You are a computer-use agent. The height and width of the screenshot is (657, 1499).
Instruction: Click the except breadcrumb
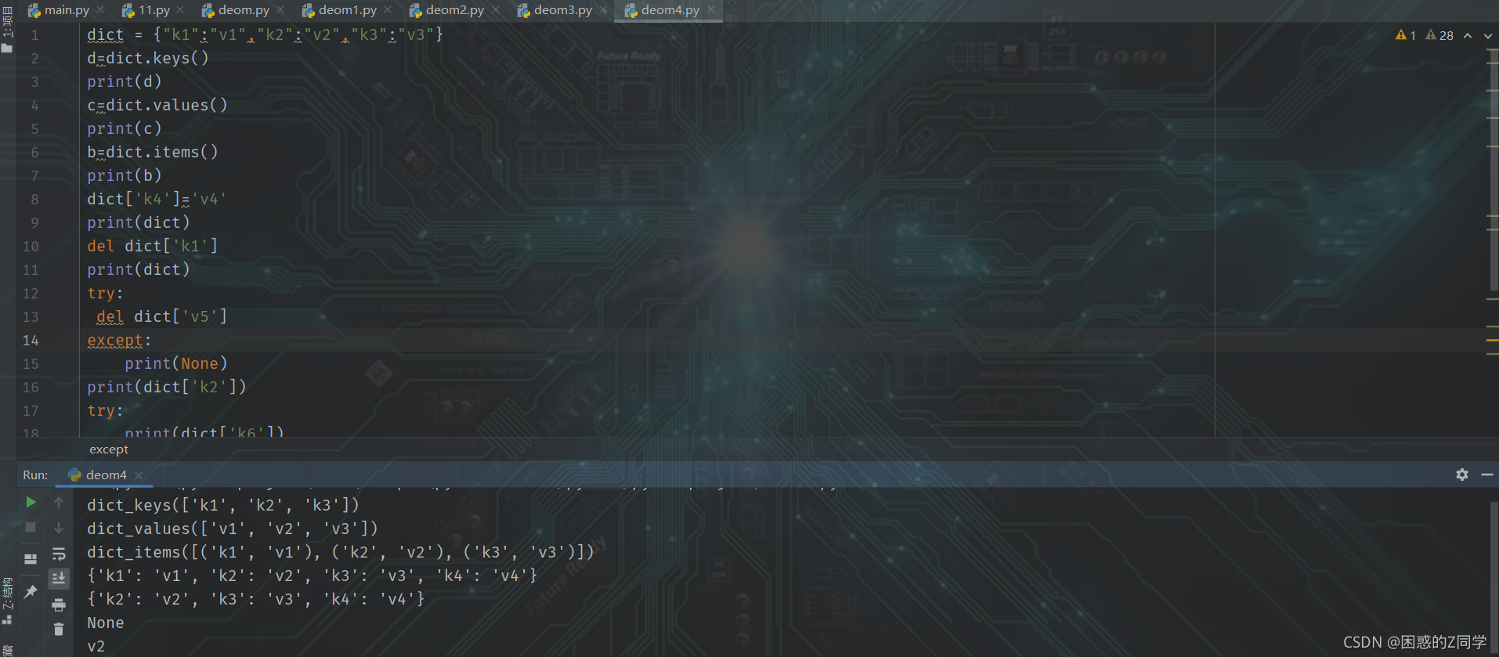(x=109, y=449)
